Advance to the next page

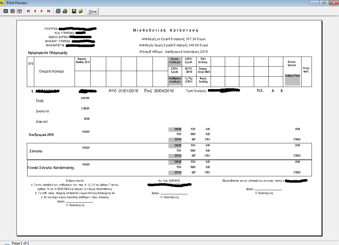(x=42, y=11)
